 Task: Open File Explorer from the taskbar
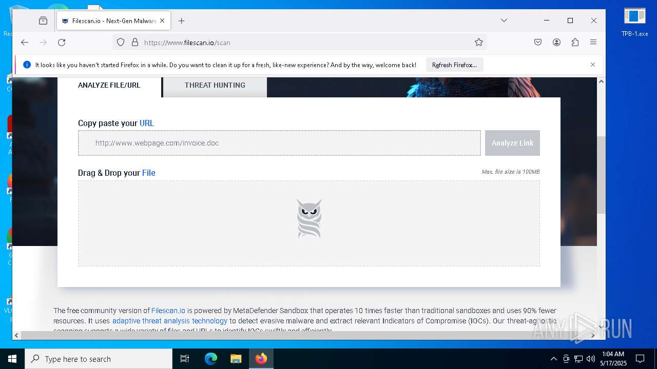coord(236,359)
